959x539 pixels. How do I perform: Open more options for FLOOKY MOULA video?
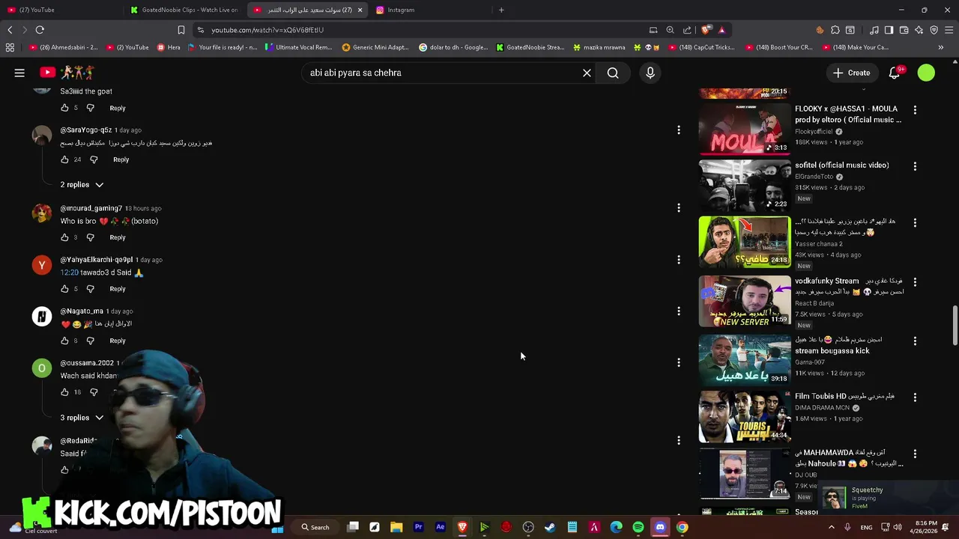point(915,109)
